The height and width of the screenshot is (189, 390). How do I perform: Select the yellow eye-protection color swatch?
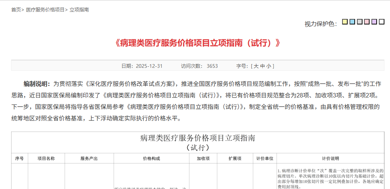coord(345,22)
